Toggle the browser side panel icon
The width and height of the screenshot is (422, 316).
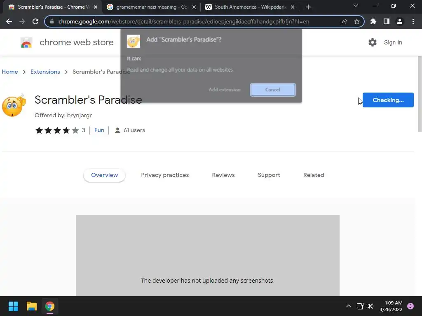pos(387,21)
